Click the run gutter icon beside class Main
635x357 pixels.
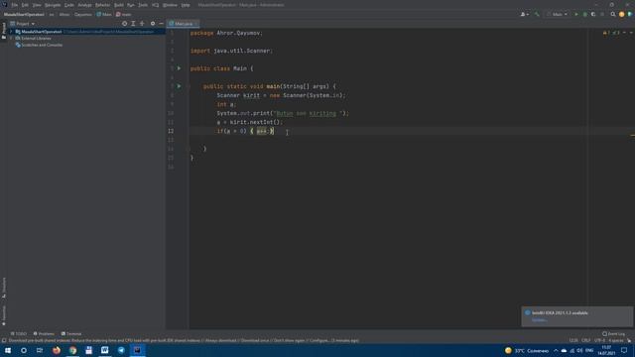179,68
